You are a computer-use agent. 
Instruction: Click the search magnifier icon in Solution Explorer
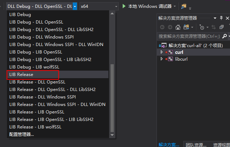tap(224, 36)
